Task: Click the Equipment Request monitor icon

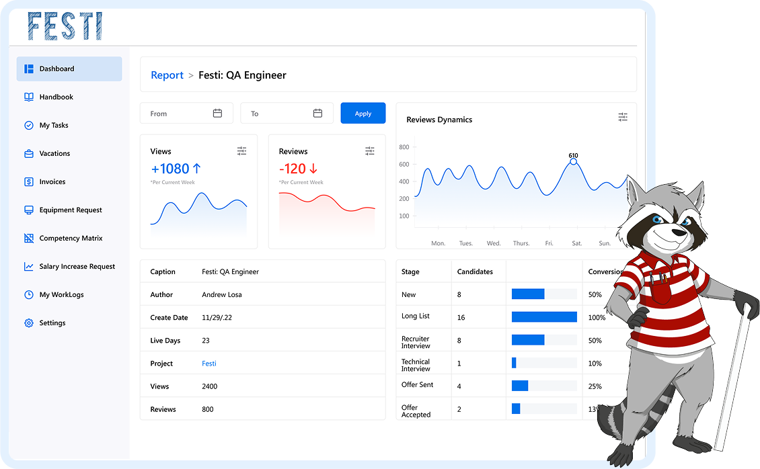Action: [29, 210]
